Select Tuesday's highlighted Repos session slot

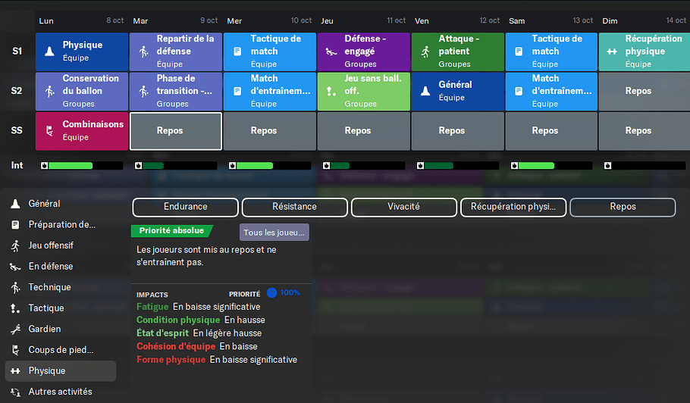coord(176,131)
